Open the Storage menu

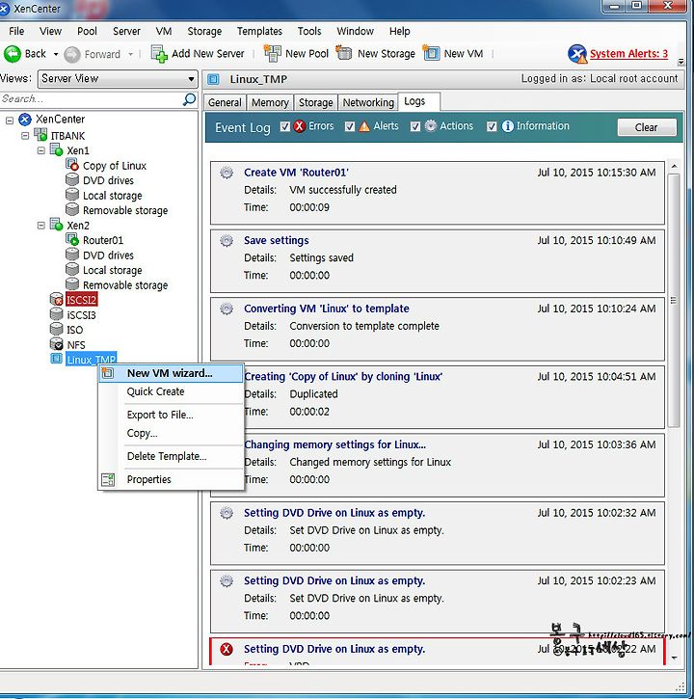click(204, 31)
